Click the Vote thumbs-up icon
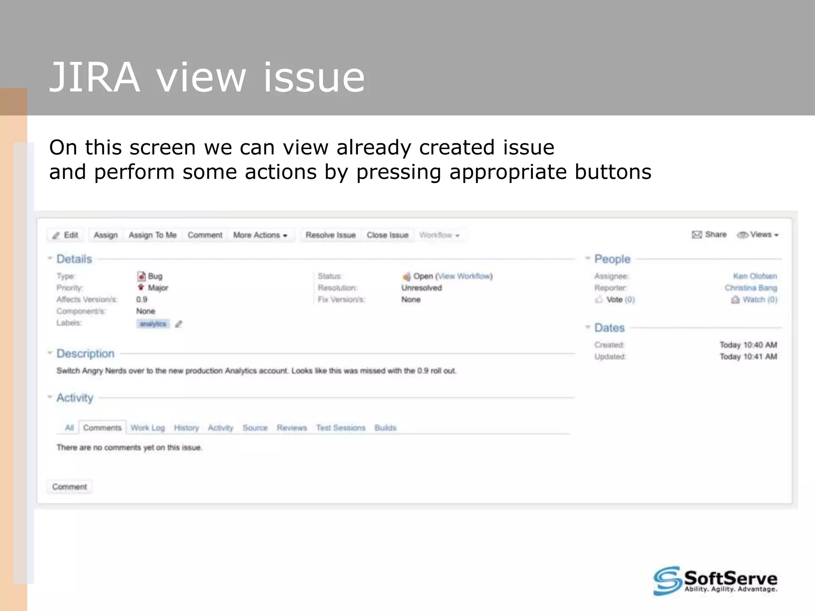This screenshot has width=815, height=611. coord(599,299)
